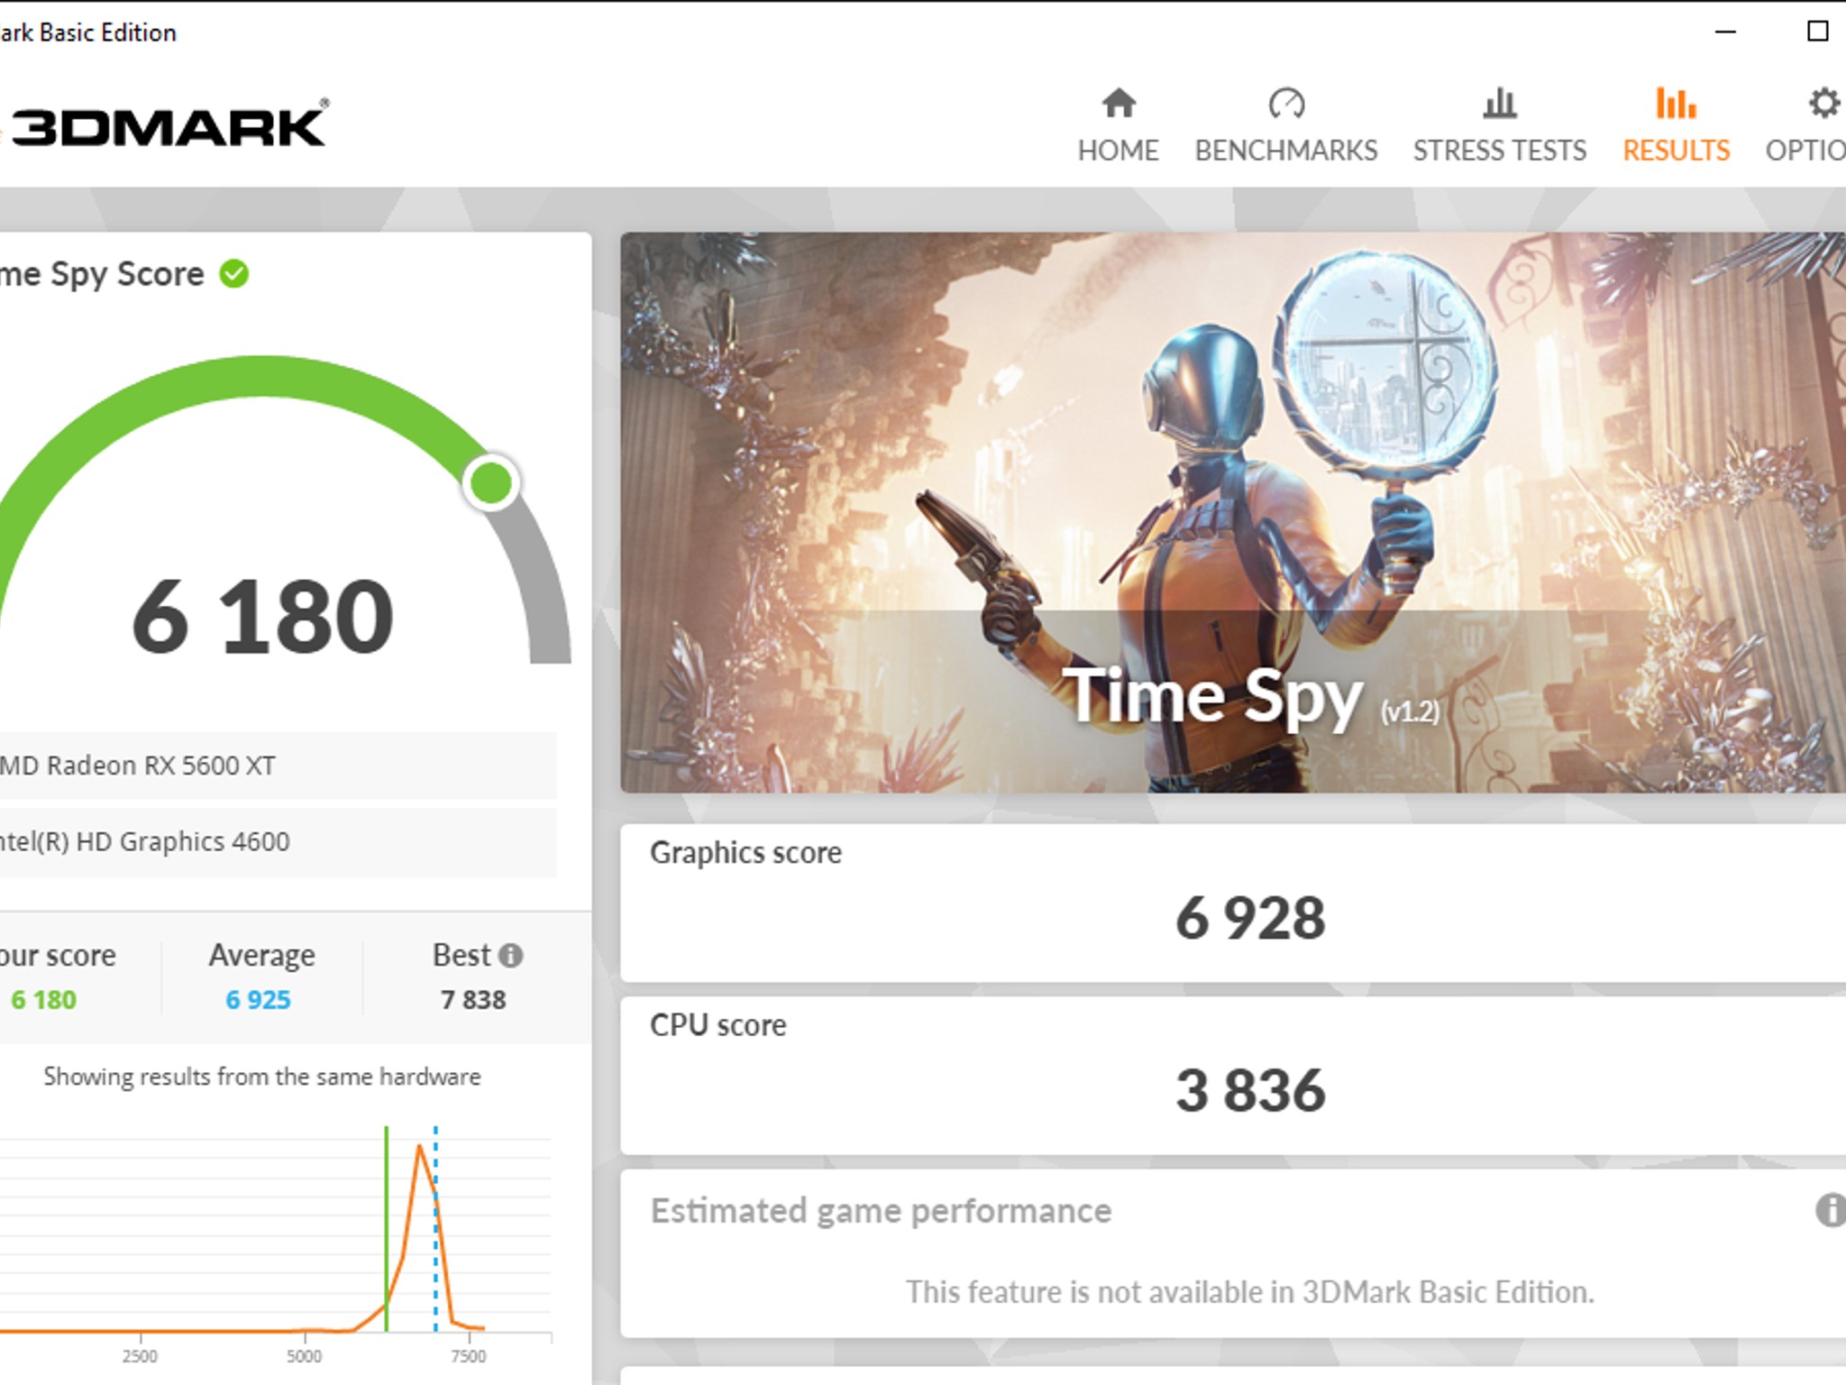The image size is (1846, 1385).
Task: Click the orange Results bars icon
Action: point(1676,104)
